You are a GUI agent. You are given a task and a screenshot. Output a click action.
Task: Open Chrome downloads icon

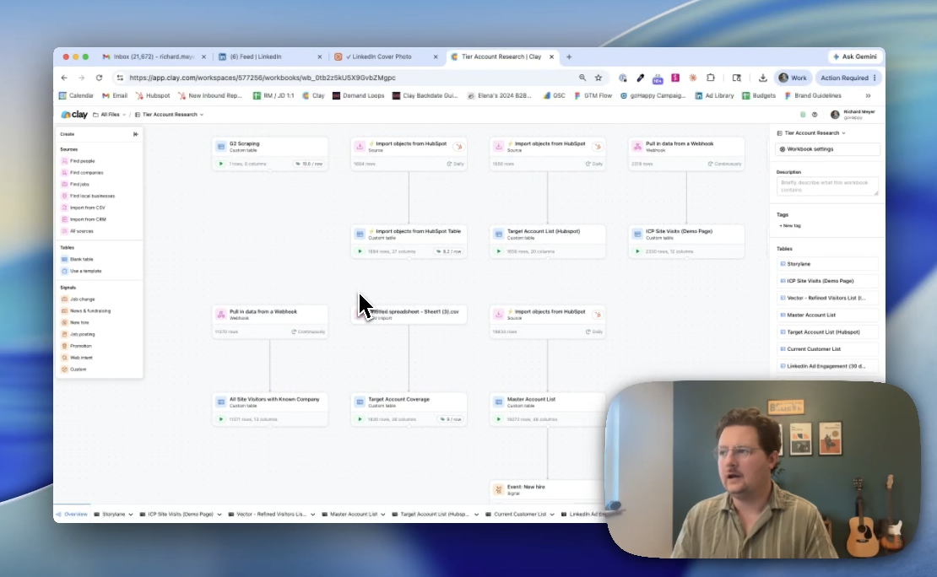tap(762, 78)
